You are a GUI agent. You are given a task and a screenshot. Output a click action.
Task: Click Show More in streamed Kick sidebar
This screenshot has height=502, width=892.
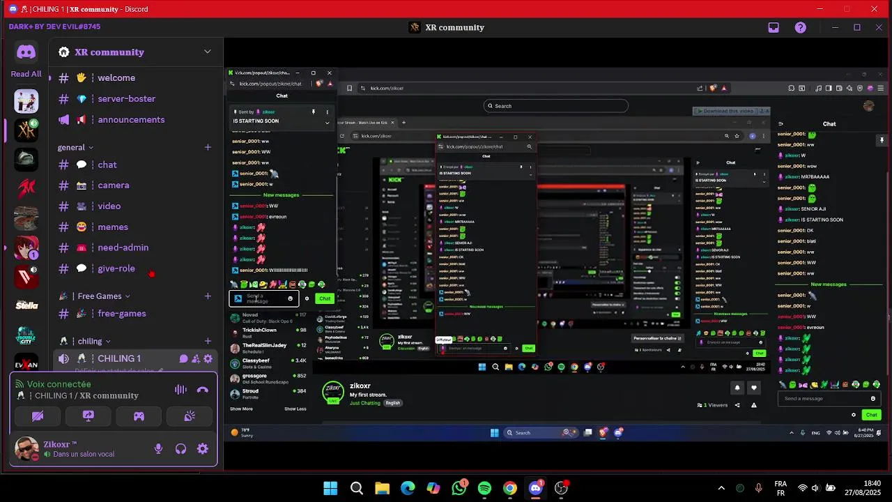tap(241, 409)
